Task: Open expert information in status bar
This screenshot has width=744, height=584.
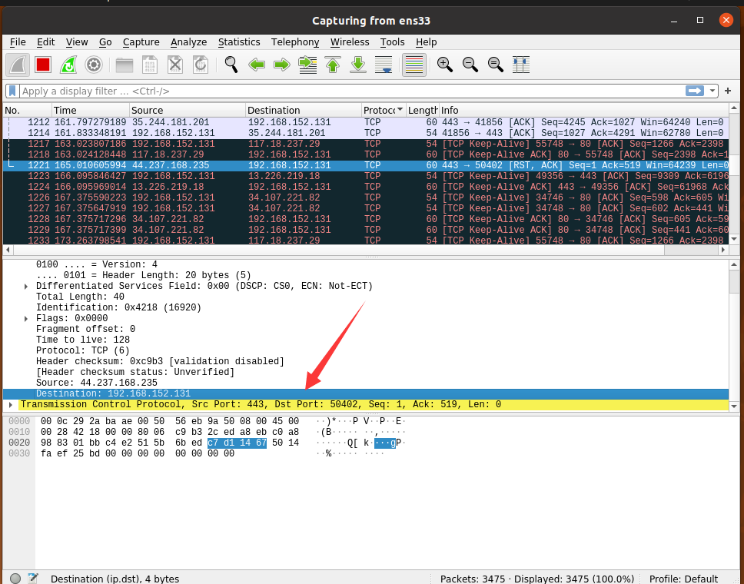Action: tap(16, 579)
